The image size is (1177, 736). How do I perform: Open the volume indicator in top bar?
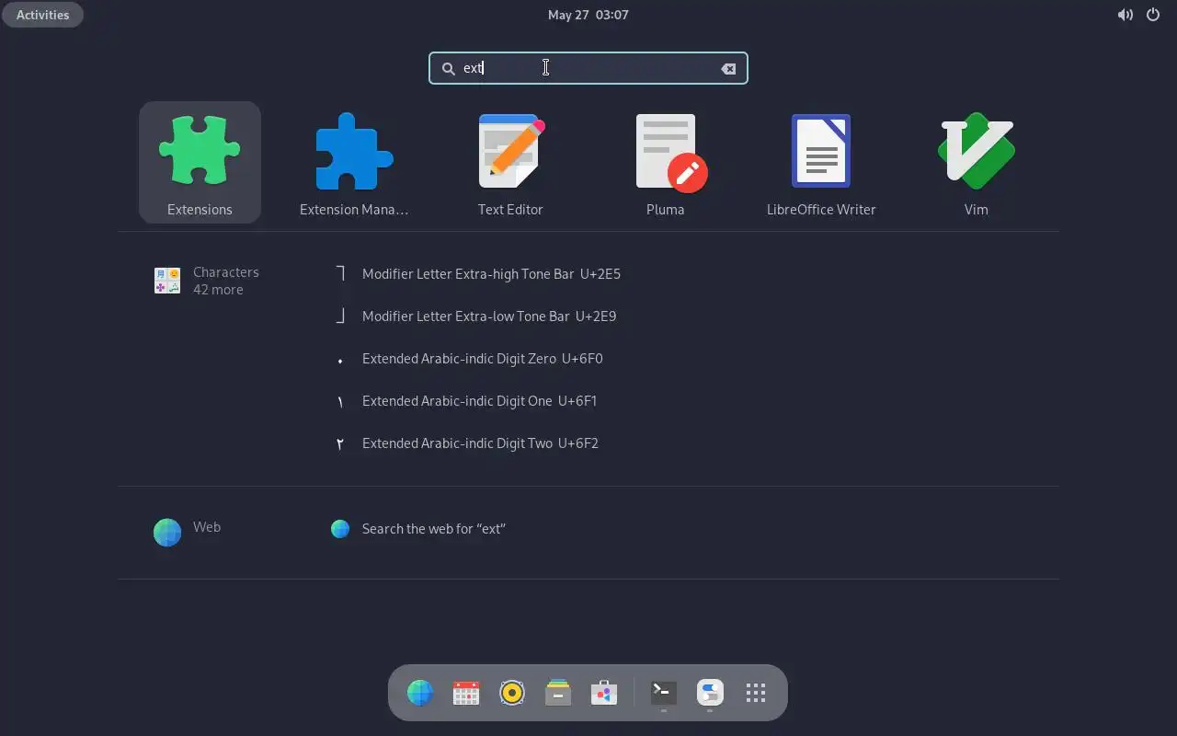pos(1125,15)
